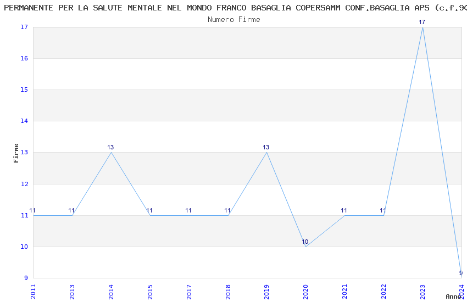
Task: Click the x-axis year label 2021
Action: [344, 292]
